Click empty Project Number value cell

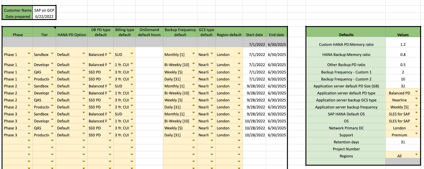tap(403, 149)
